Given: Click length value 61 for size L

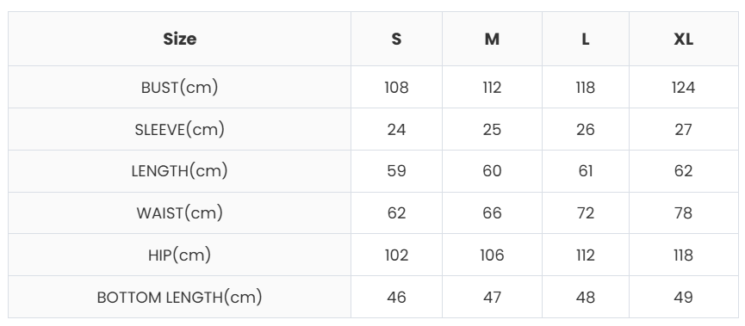Looking at the screenshot, I should point(586,171).
